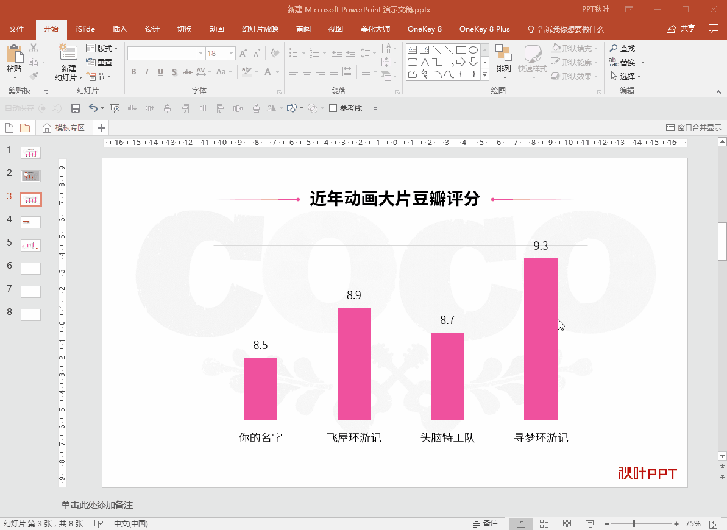Click zoom slider handle
This screenshot has width=727, height=530.
point(633,523)
